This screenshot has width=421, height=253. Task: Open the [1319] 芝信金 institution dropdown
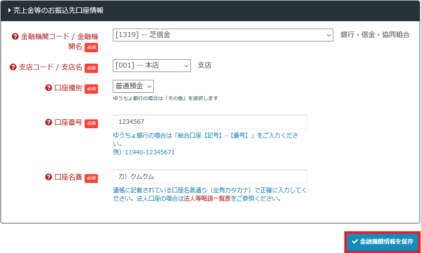pyautogui.click(x=223, y=35)
